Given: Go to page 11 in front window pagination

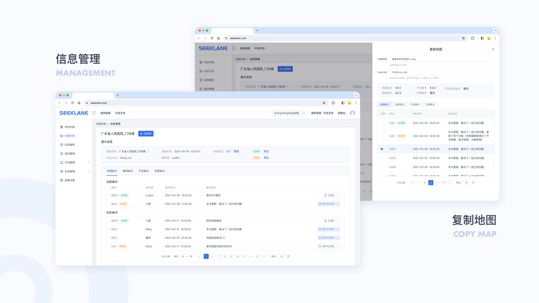Looking at the screenshot, I should [x=244, y=256].
